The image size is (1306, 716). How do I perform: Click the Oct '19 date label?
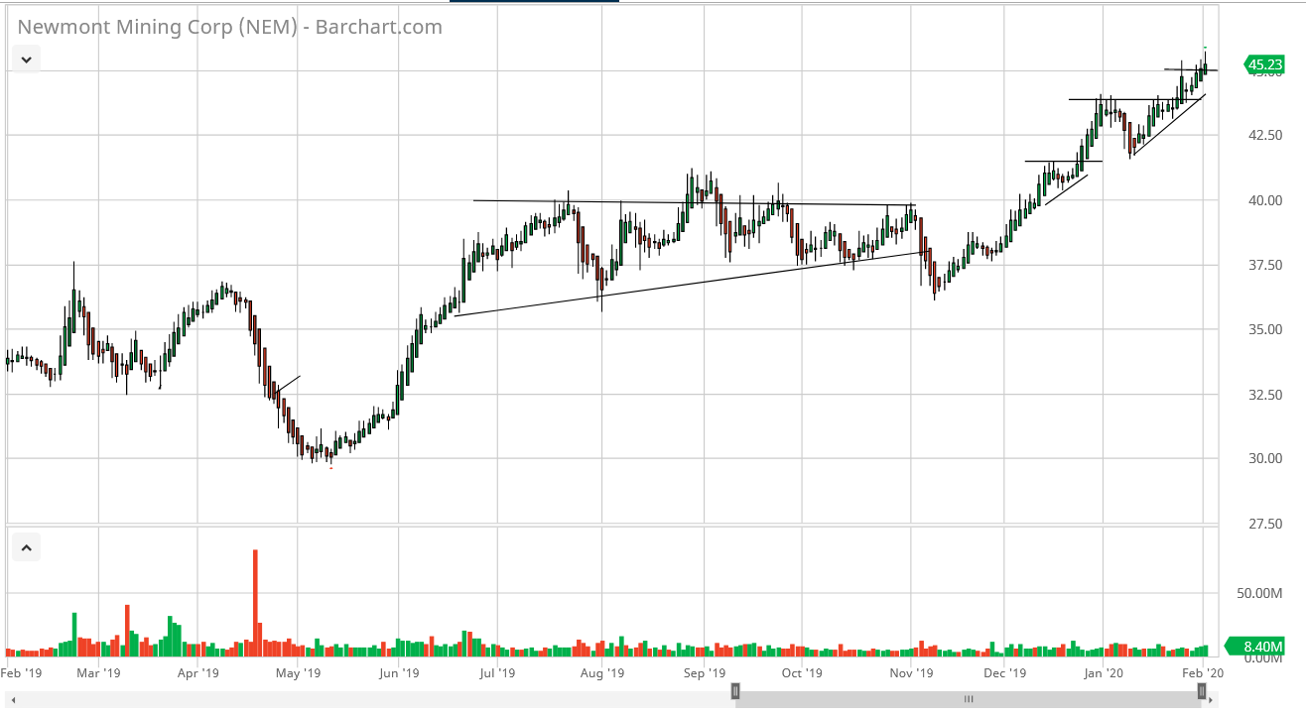tap(802, 673)
